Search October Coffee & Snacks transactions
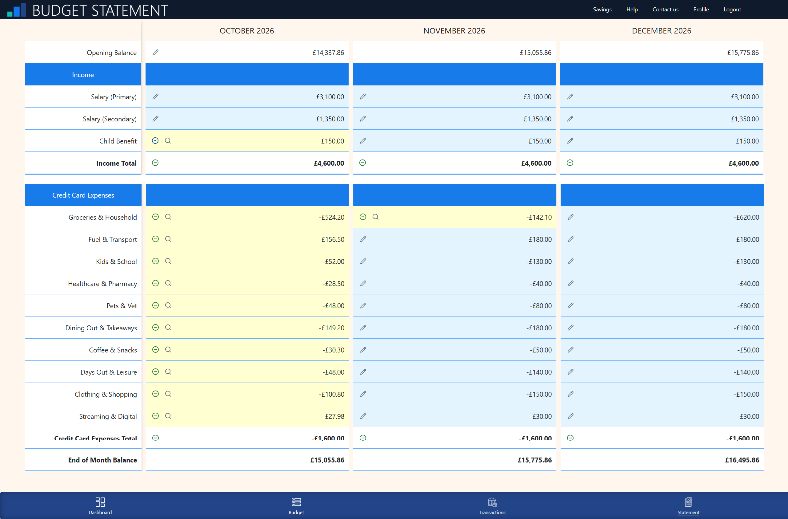Viewport: 788px width, 519px height. pos(168,349)
